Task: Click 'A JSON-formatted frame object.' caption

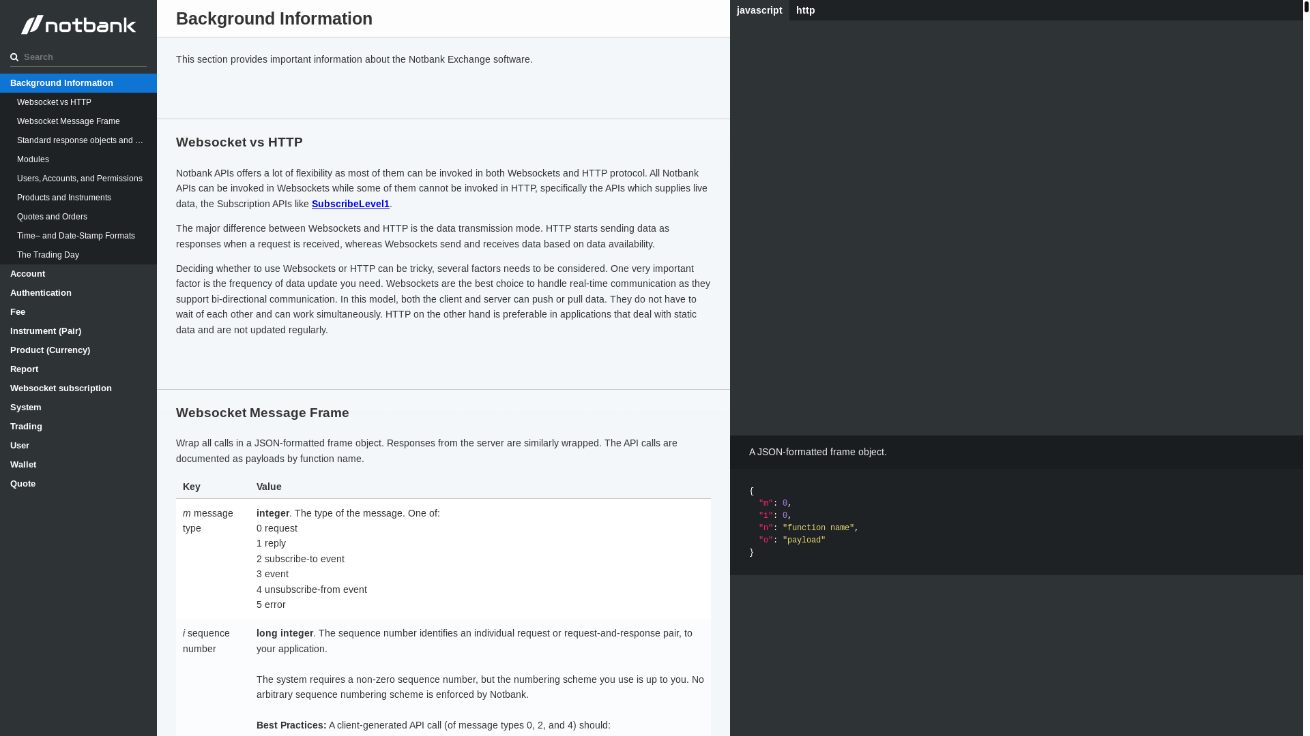Action: pyautogui.click(x=818, y=452)
